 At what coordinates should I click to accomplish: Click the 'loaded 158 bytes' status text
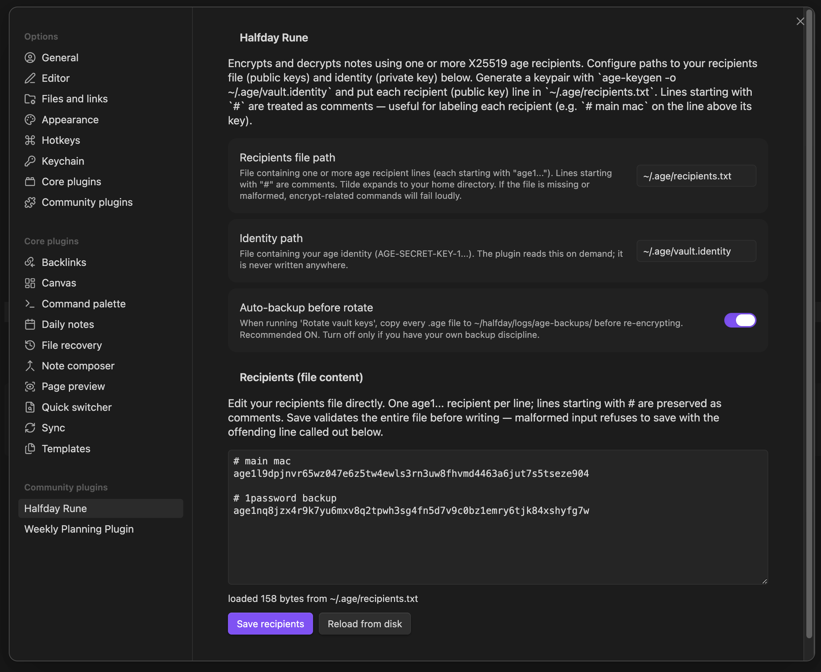click(323, 598)
